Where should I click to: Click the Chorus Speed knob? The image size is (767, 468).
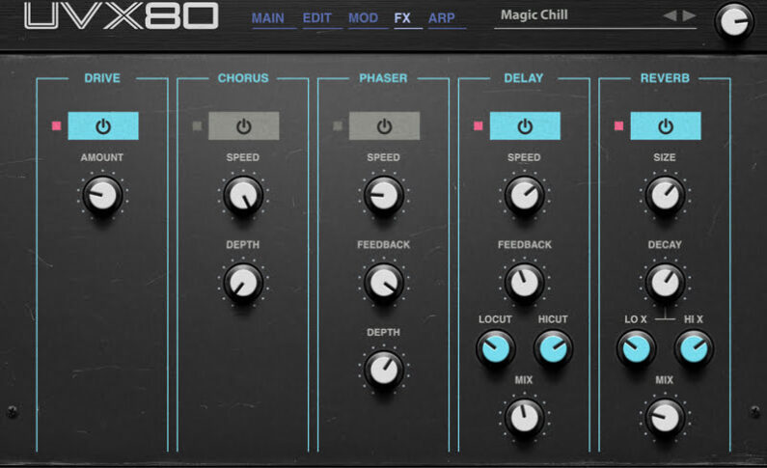click(x=243, y=196)
